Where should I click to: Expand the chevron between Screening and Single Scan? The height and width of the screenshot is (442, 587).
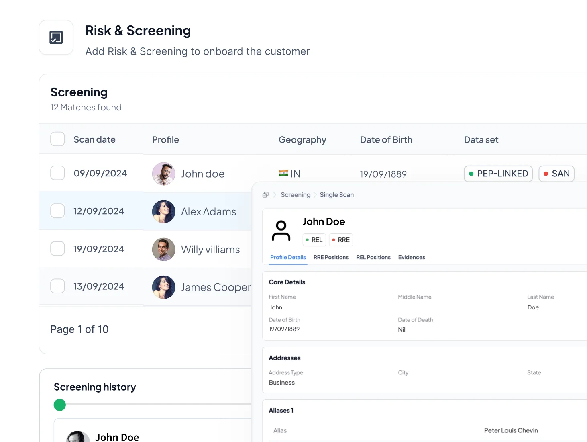pyautogui.click(x=316, y=195)
